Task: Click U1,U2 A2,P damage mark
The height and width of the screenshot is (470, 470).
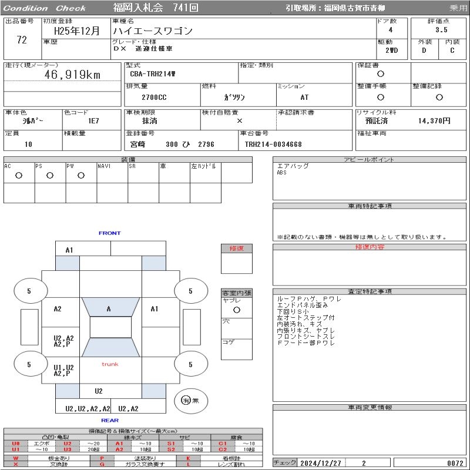Action: [x=63, y=371]
